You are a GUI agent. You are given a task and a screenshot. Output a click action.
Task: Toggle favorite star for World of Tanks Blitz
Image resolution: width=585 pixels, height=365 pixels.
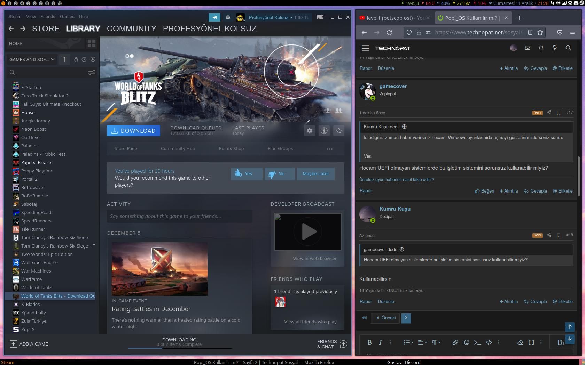click(339, 131)
